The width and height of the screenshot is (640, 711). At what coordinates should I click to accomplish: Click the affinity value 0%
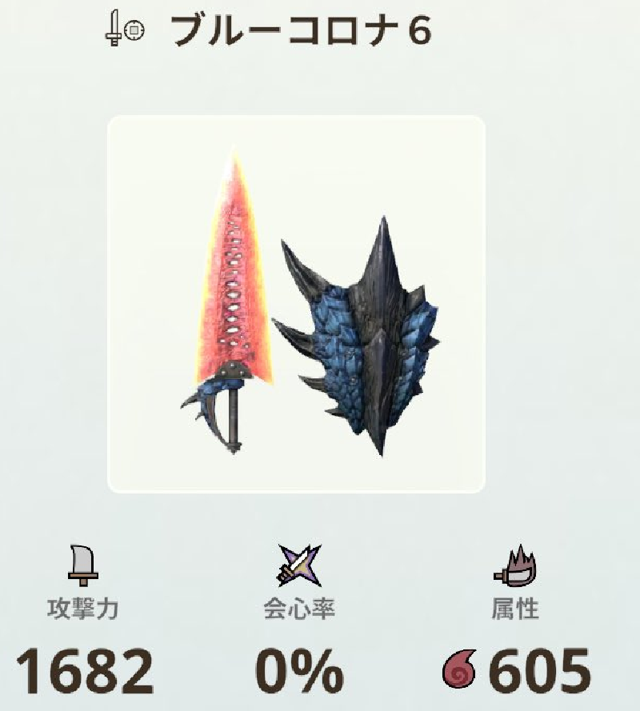point(299,672)
